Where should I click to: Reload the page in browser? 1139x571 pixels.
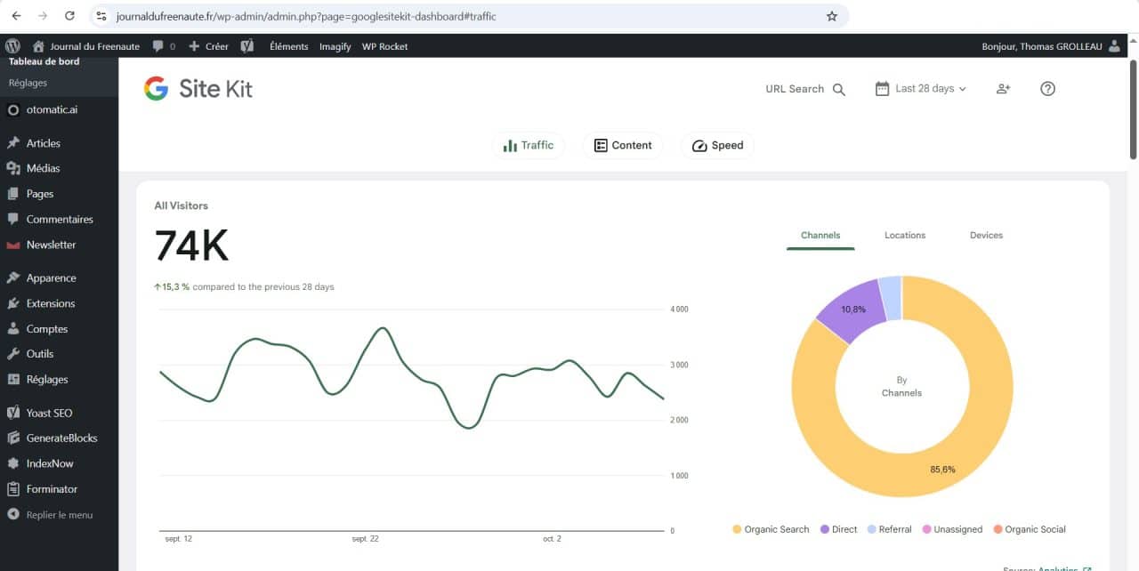click(70, 16)
